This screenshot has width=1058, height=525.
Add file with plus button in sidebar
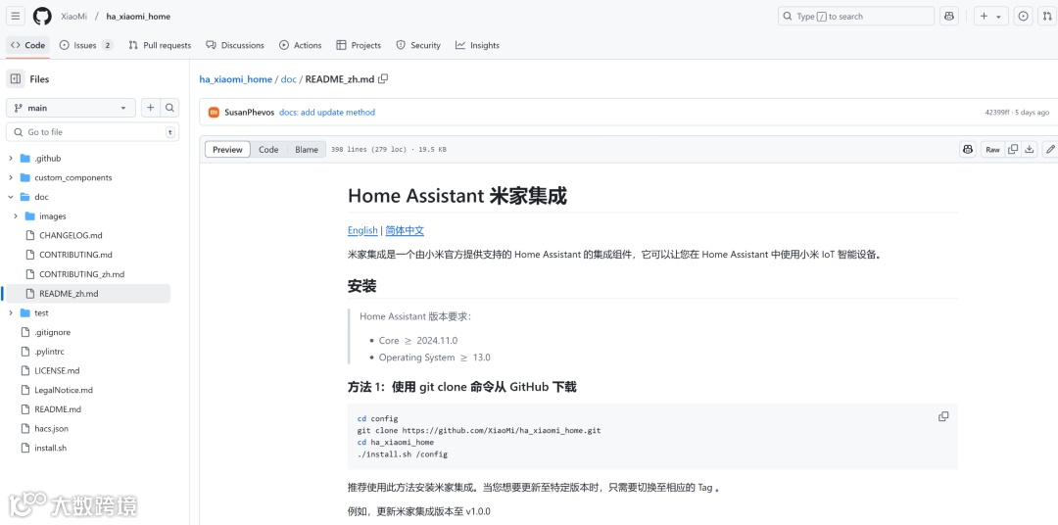(150, 108)
